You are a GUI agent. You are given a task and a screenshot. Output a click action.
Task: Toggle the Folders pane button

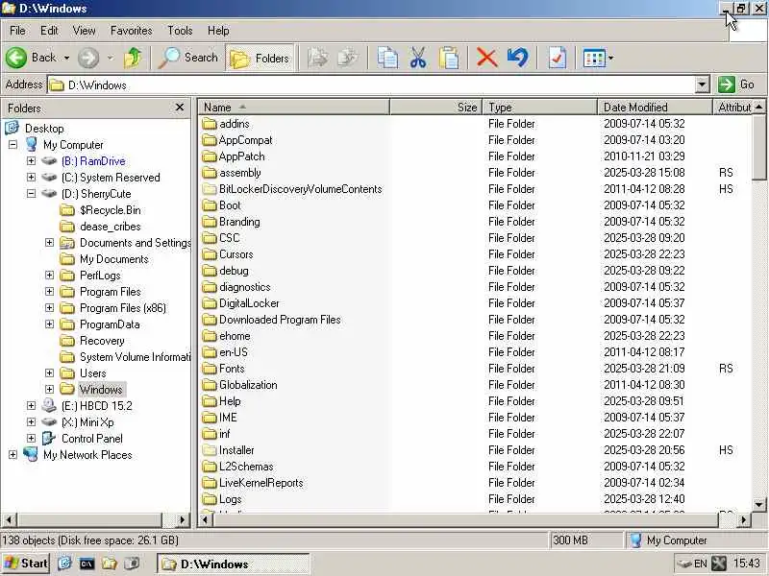pyautogui.click(x=260, y=58)
